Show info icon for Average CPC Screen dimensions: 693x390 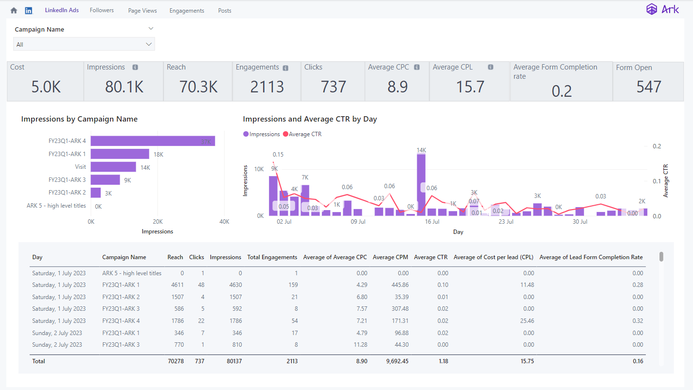(x=417, y=68)
